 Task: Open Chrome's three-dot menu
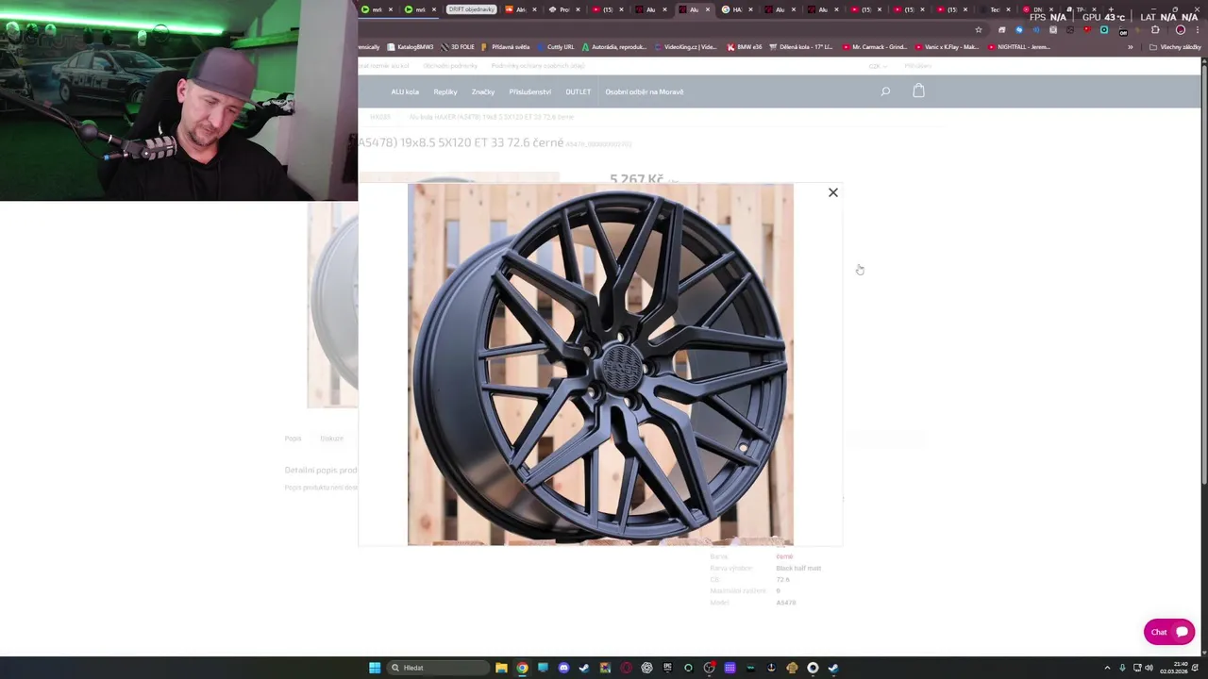[1197, 30]
